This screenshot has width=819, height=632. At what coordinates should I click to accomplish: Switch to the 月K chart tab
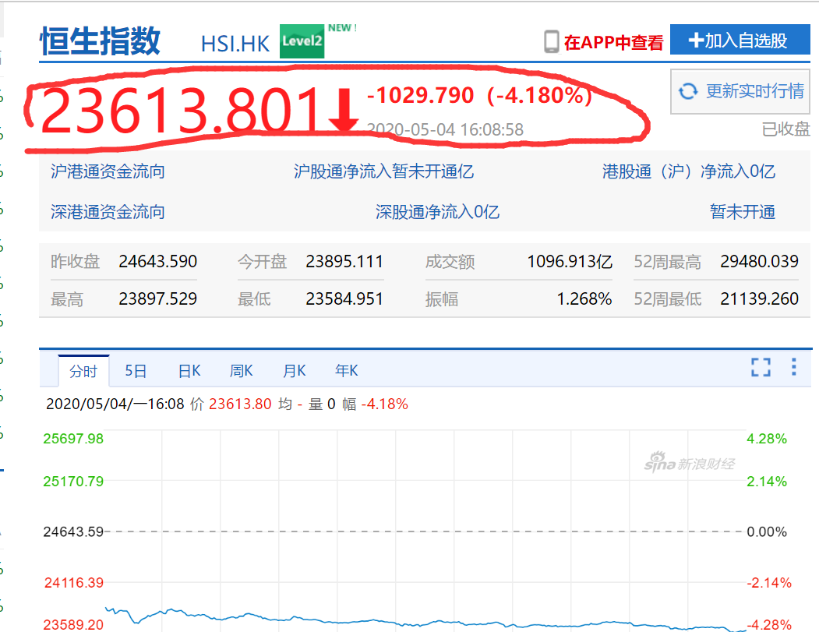294,371
